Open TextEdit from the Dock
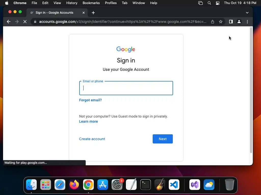The height and width of the screenshot is (195, 261). click(131, 185)
